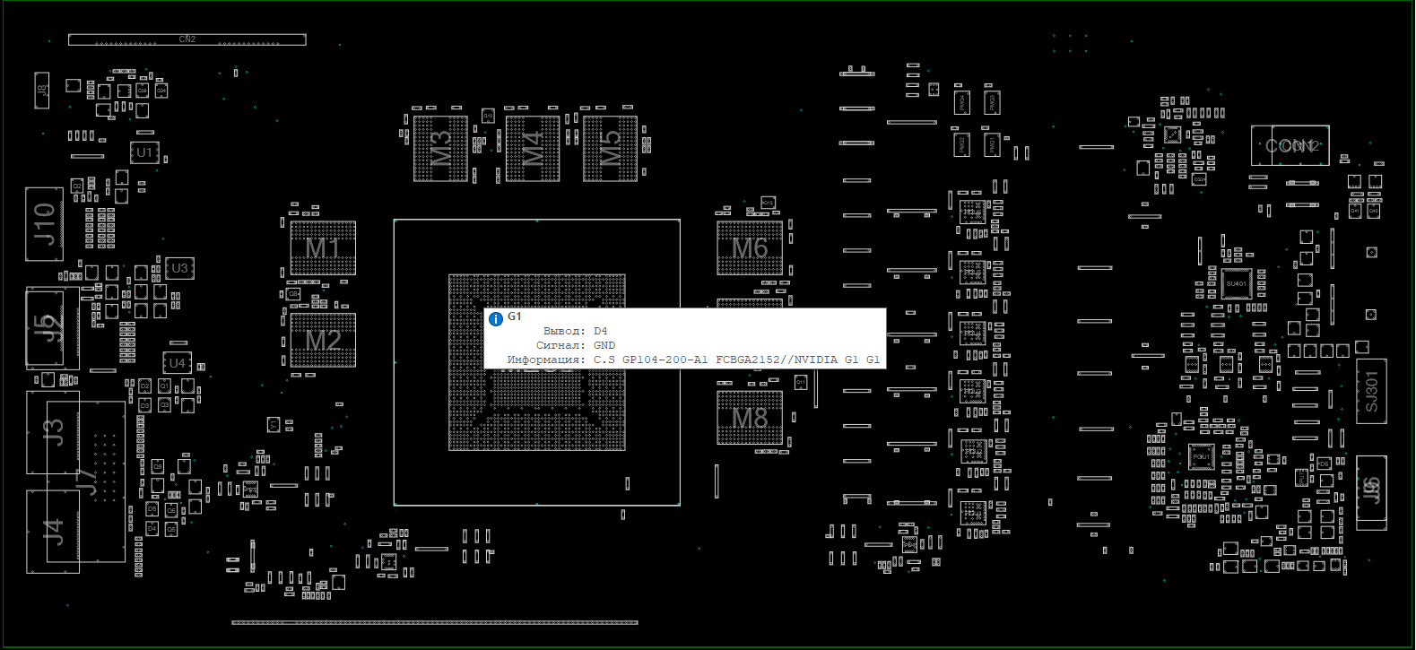Select the SJ301 component

click(1370, 391)
